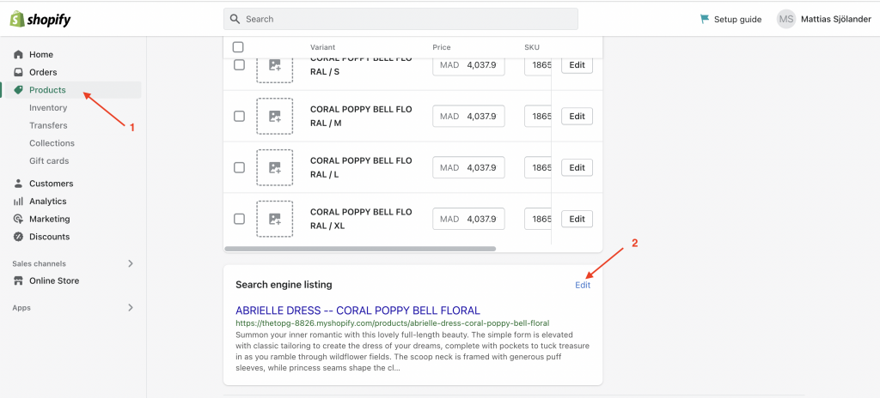The image size is (880, 398).
Task: Expand the Apps section chevron
Action: click(131, 308)
